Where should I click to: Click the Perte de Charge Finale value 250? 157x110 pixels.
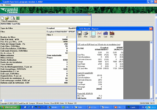pyautogui.click(x=57, y=44)
